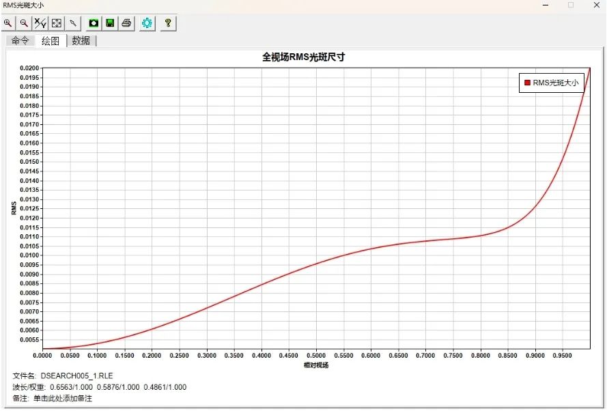Capture plot with the camera icon
The width and height of the screenshot is (607, 411).
coord(94,23)
